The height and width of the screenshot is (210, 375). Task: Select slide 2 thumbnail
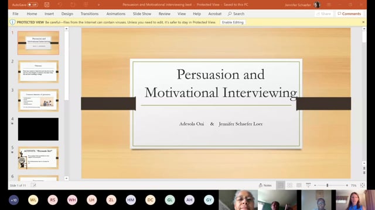click(38, 72)
